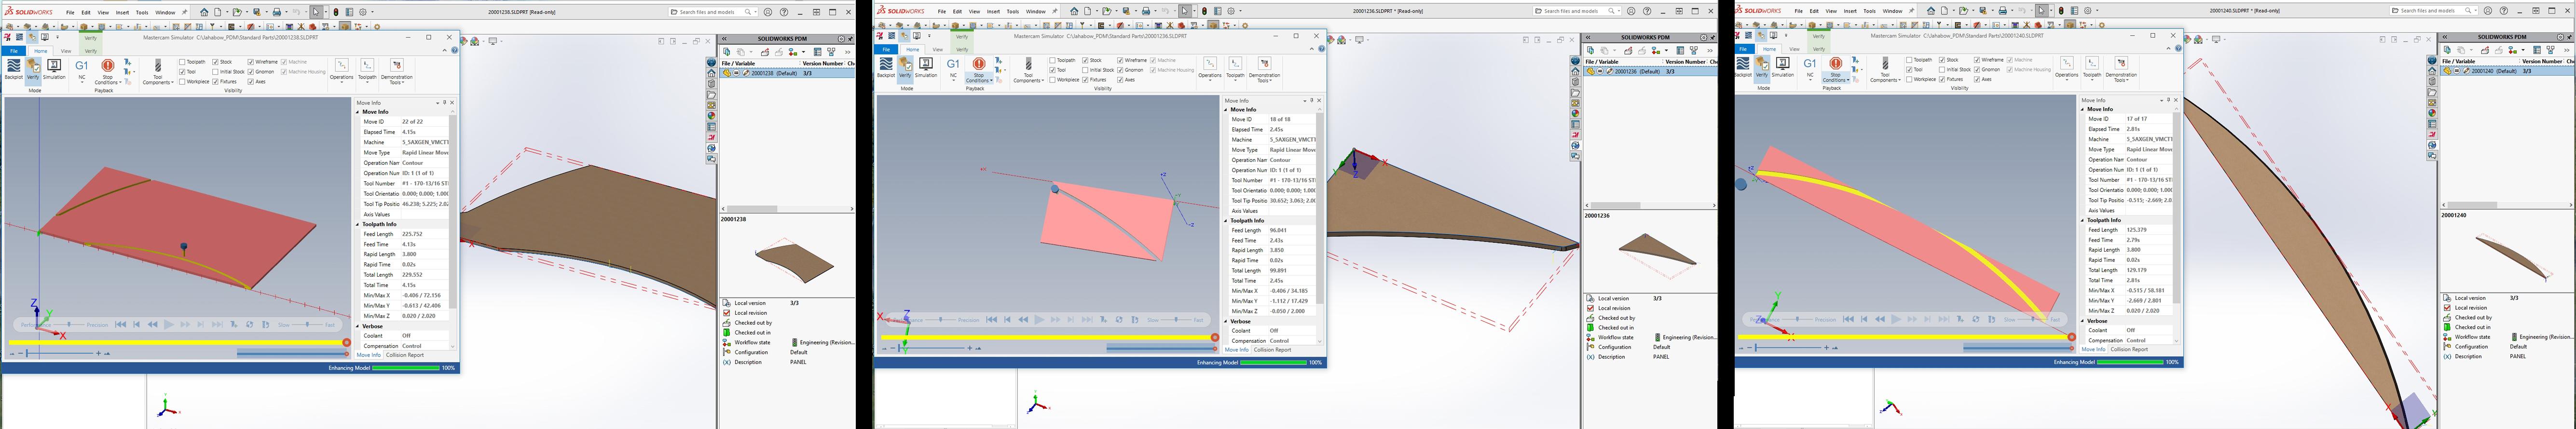The height and width of the screenshot is (429, 2576).
Task: Enable Initial Stock in the 20001240.SLDPRT simulator
Action: tap(1943, 70)
